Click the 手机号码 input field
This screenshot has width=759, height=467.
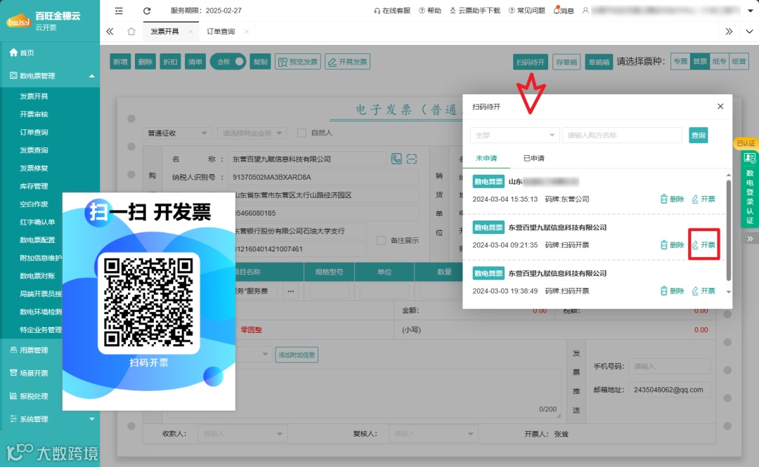pos(670,367)
